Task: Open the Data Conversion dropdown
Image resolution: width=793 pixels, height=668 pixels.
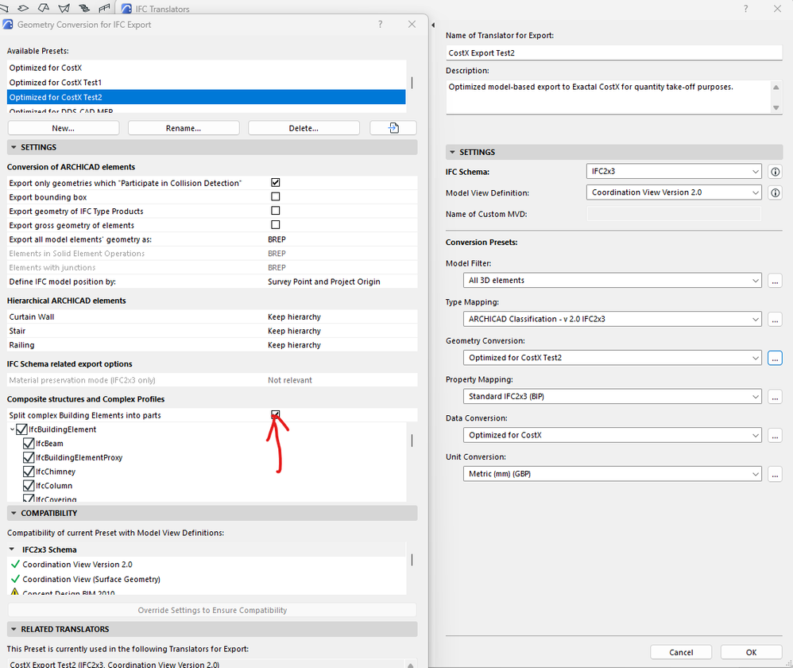Action: (x=612, y=435)
